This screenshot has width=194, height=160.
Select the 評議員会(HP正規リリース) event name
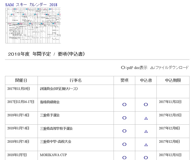[x=59, y=89]
